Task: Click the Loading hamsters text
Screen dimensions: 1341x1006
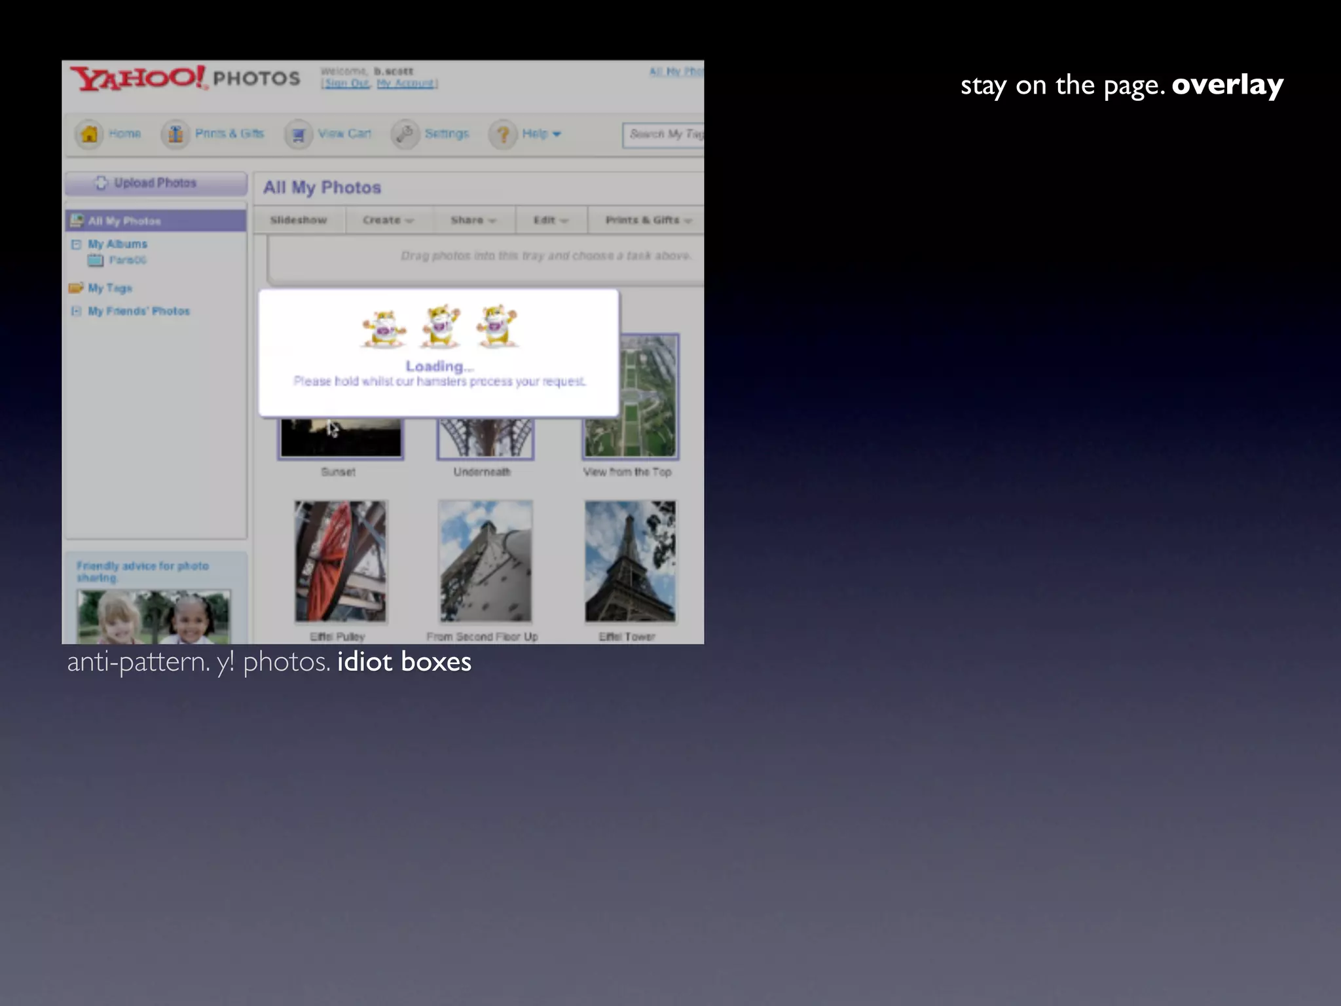Action: pyautogui.click(x=439, y=374)
